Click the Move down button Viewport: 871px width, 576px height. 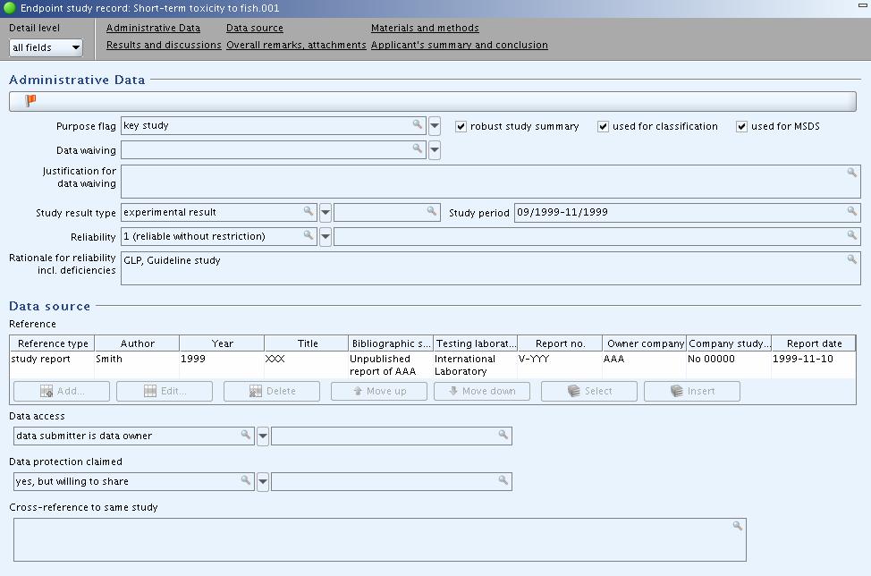point(482,391)
